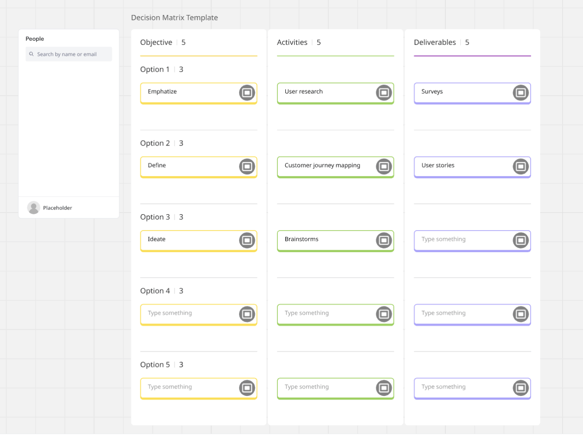The width and height of the screenshot is (583, 437).
Task: Click the card icon on the User research card
Action: click(x=384, y=93)
